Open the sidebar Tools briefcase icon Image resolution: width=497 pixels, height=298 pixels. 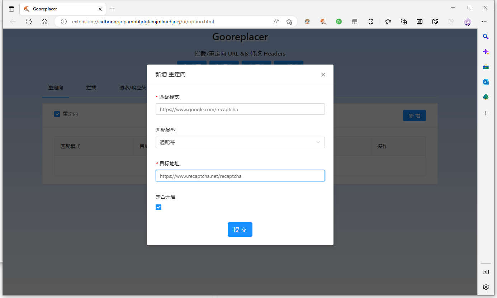[486, 67]
